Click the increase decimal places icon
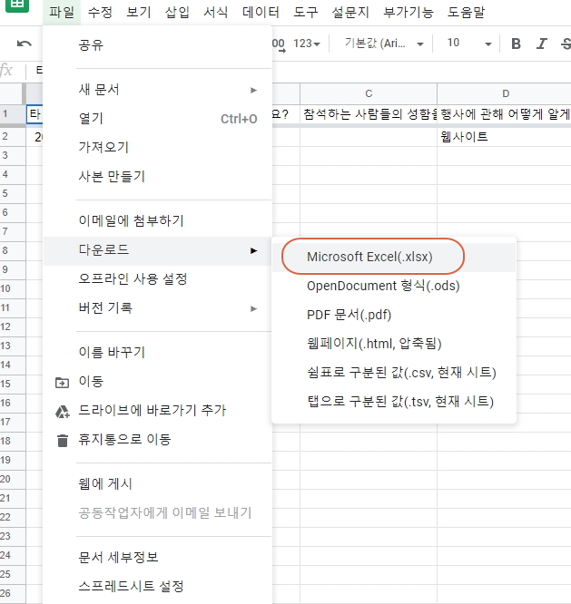Screen dimensions: 571x604 pyautogui.click(x=279, y=44)
